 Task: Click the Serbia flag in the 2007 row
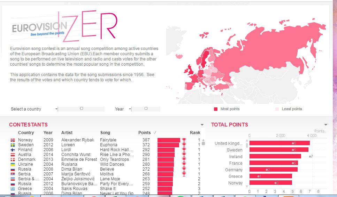(13, 174)
